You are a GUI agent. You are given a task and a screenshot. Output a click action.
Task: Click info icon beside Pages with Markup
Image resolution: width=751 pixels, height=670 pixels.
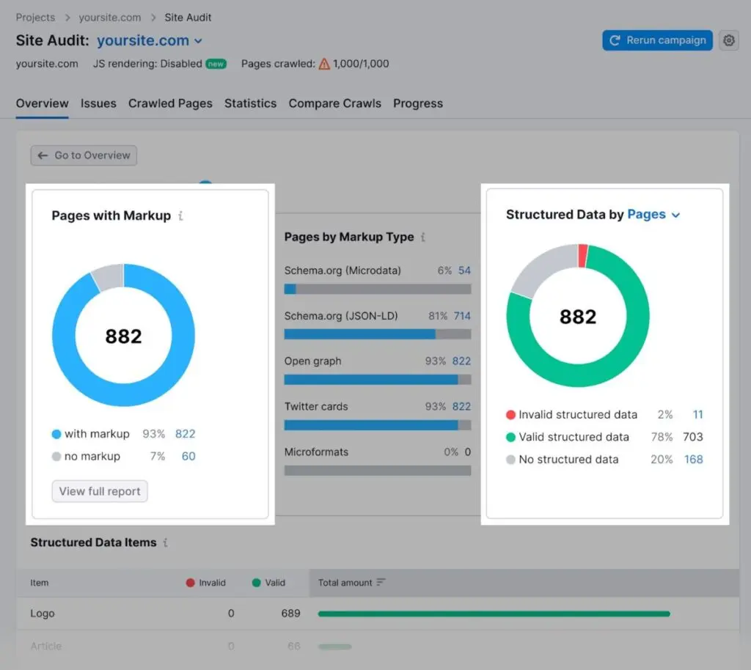coord(181,216)
